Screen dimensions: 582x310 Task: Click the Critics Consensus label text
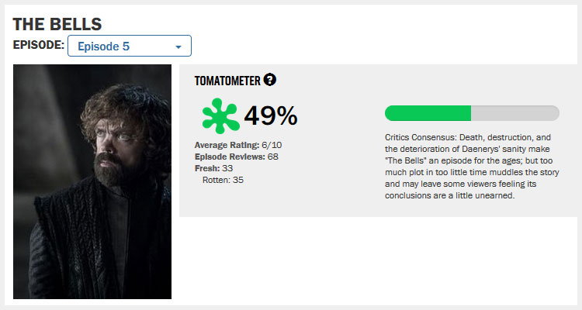pos(423,136)
